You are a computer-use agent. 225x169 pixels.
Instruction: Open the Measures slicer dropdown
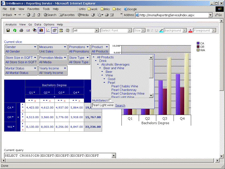pyautogui.click(x=65, y=47)
